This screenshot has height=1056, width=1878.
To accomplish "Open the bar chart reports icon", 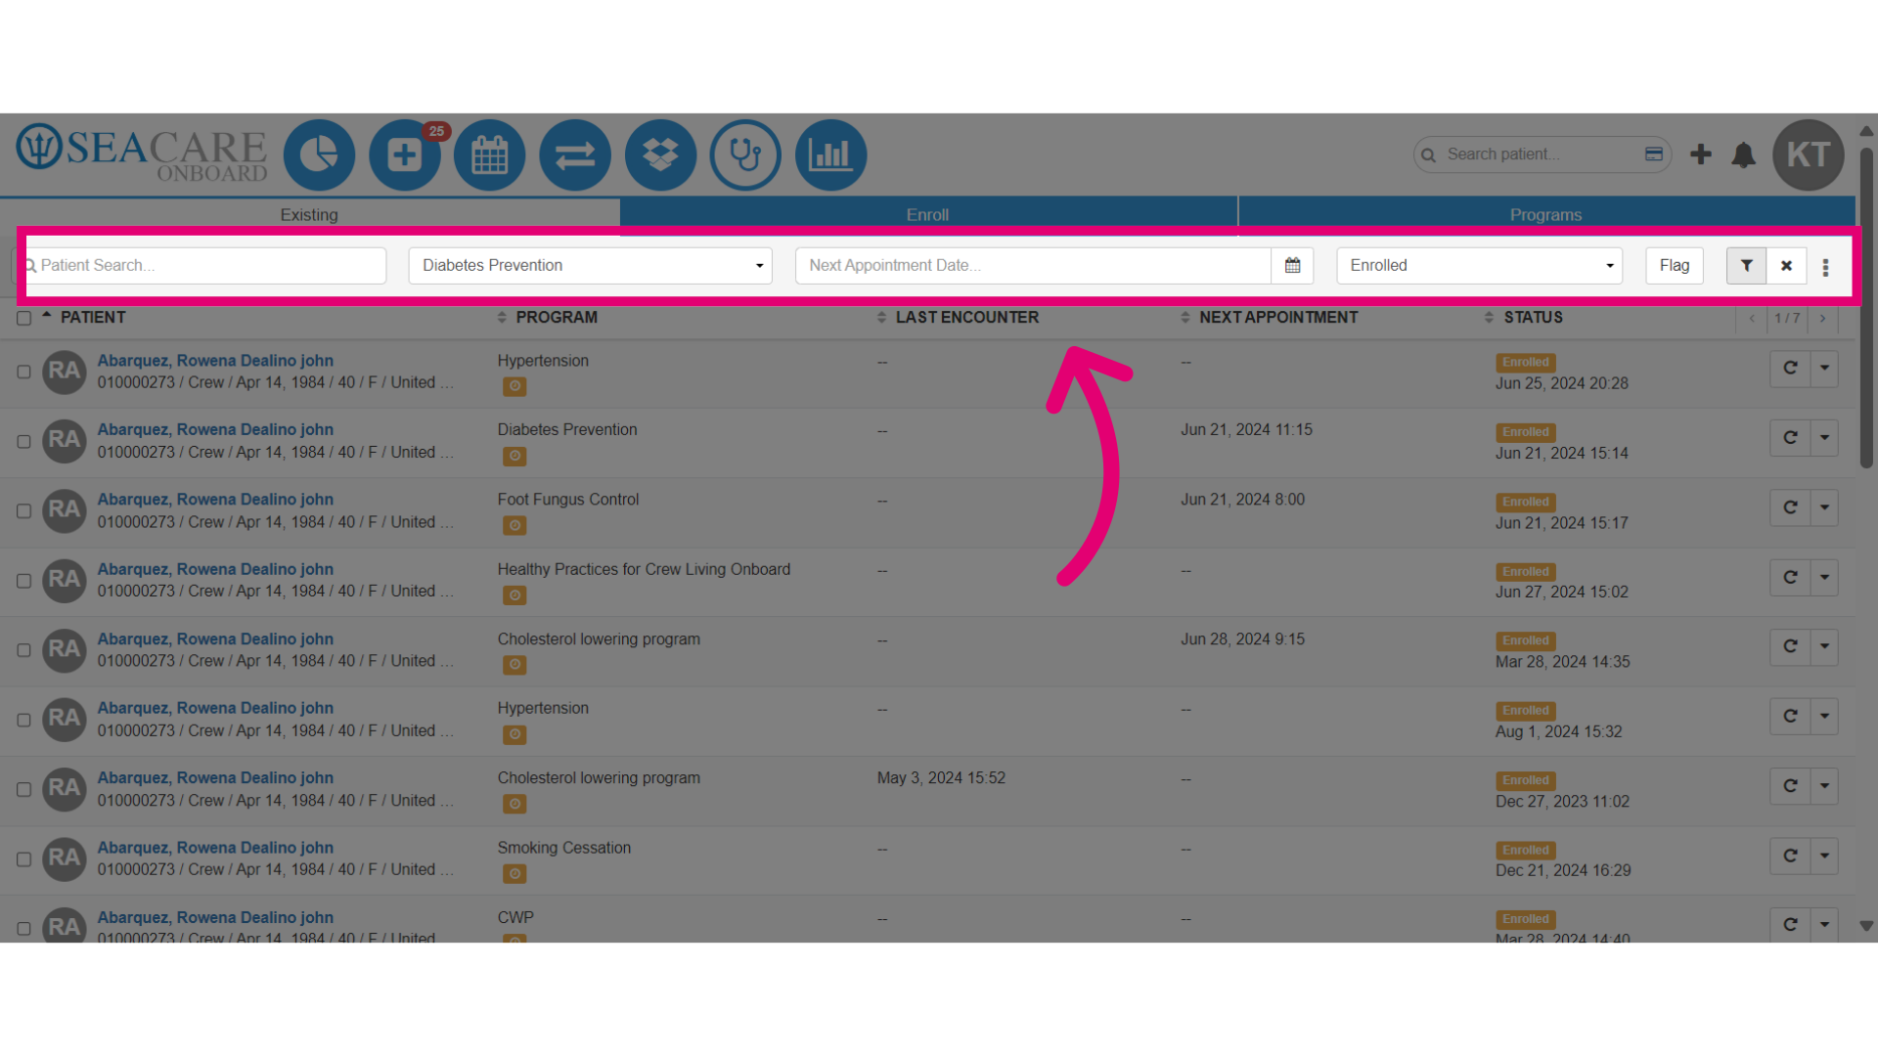I will coord(831,154).
